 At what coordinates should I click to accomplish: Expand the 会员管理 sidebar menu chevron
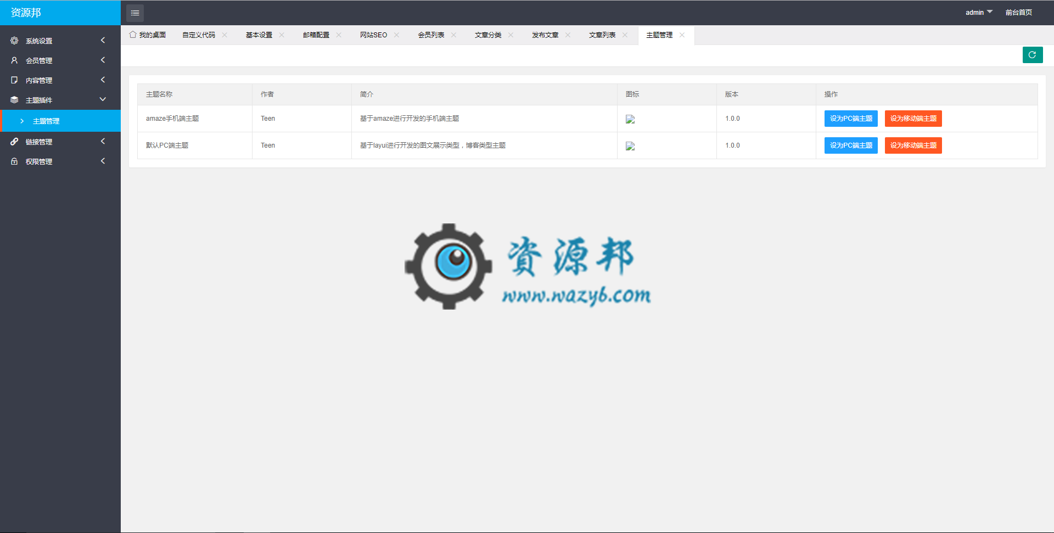(x=103, y=60)
